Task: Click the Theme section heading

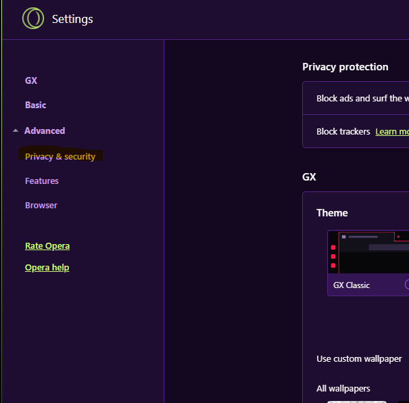Action: (332, 212)
